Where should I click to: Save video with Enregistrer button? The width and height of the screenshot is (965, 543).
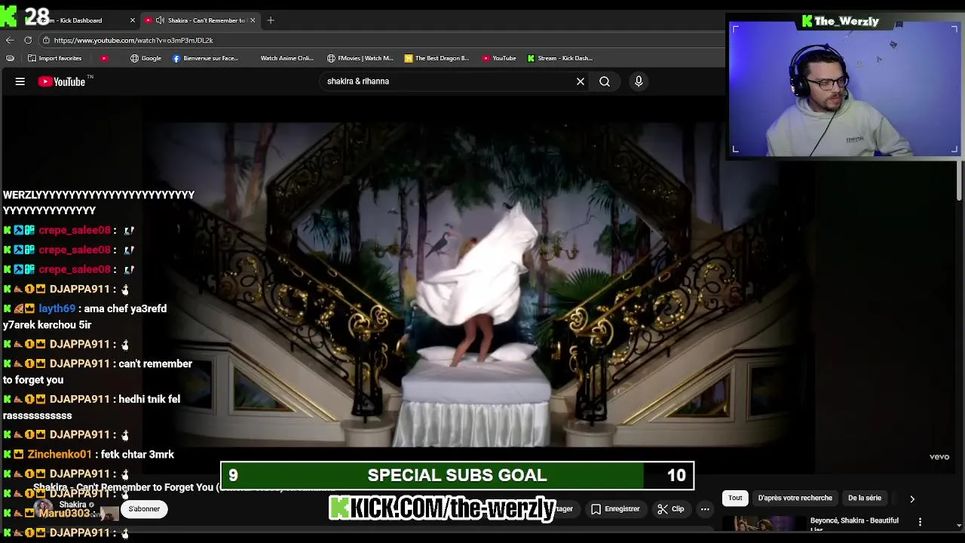pyautogui.click(x=615, y=509)
